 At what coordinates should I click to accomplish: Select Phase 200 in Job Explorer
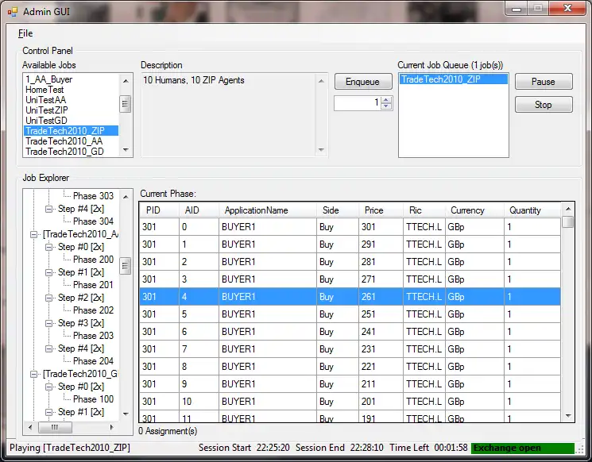93,260
